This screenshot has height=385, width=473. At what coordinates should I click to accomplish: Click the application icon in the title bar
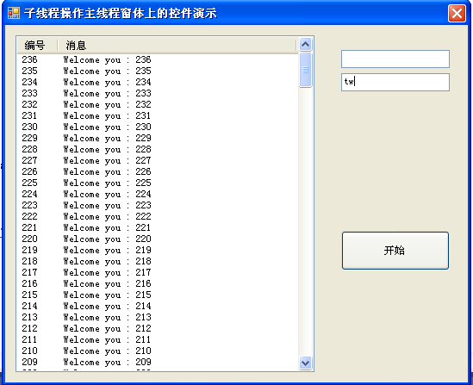pyautogui.click(x=14, y=13)
